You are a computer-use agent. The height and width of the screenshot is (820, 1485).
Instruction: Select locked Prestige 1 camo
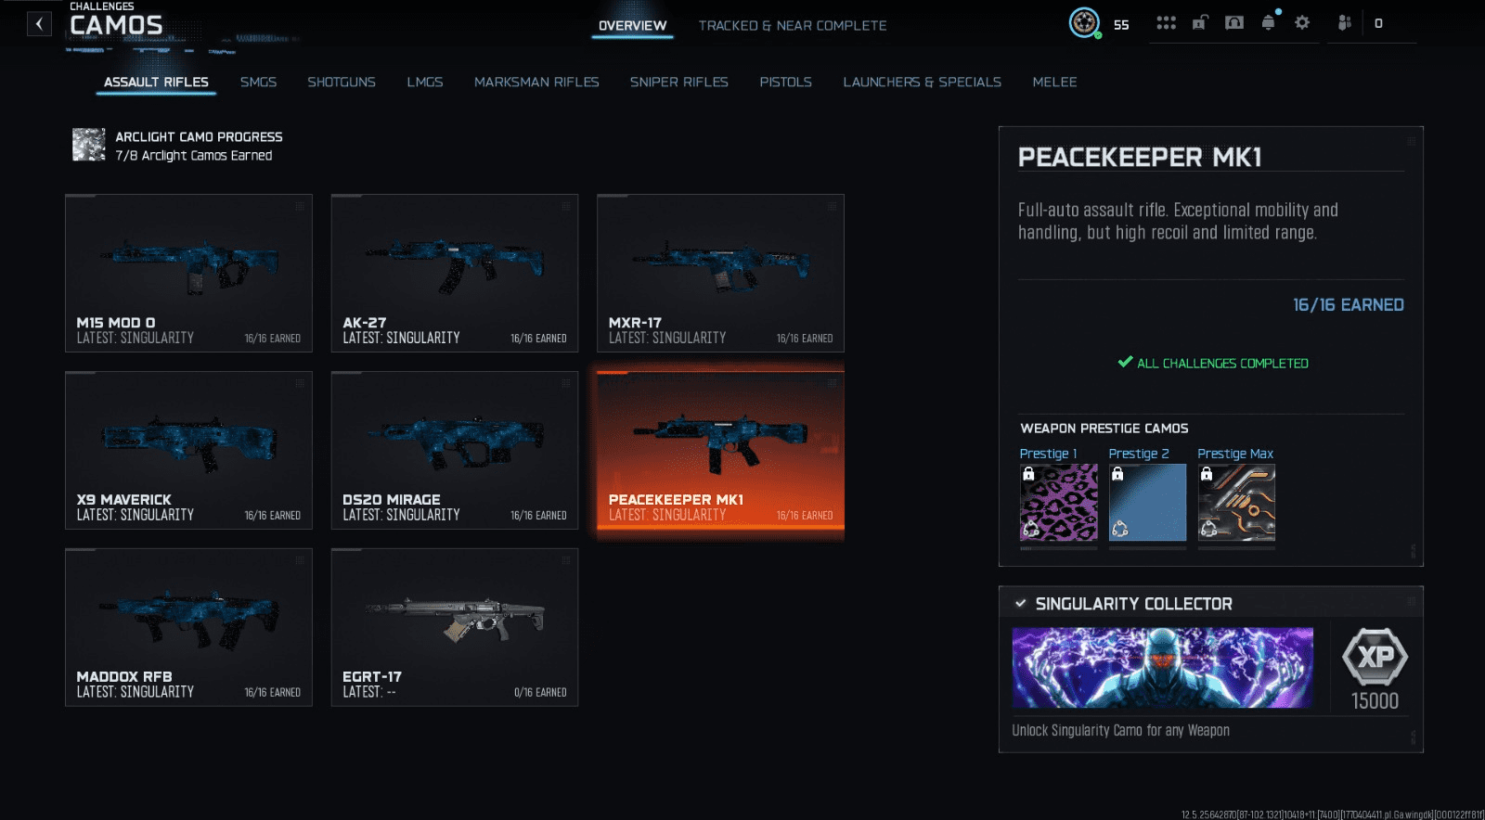click(1058, 502)
